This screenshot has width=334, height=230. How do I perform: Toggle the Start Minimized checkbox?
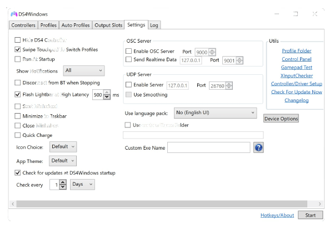pos(17,106)
